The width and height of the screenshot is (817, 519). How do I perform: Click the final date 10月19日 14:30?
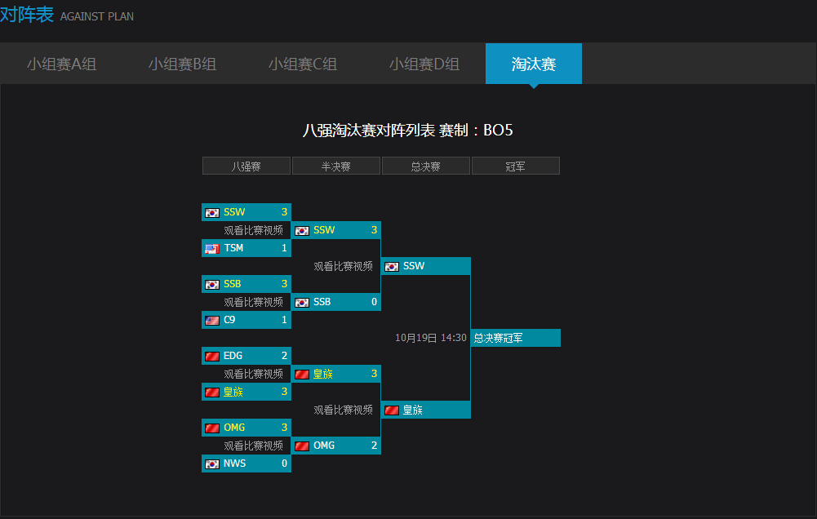[430, 338]
